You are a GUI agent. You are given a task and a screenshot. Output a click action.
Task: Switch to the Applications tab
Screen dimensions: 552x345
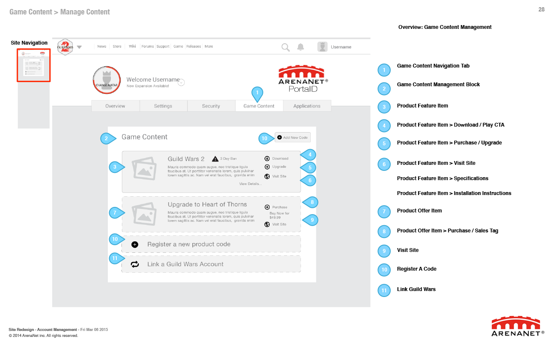(x=307, y=106)
